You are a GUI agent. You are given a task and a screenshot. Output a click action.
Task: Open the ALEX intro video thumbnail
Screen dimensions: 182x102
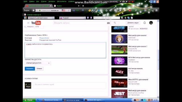tap(119, 72)
